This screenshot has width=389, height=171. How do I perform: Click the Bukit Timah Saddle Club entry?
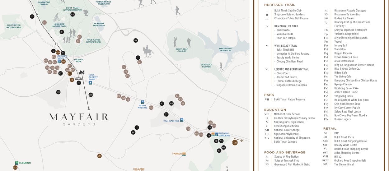[288, 11]
